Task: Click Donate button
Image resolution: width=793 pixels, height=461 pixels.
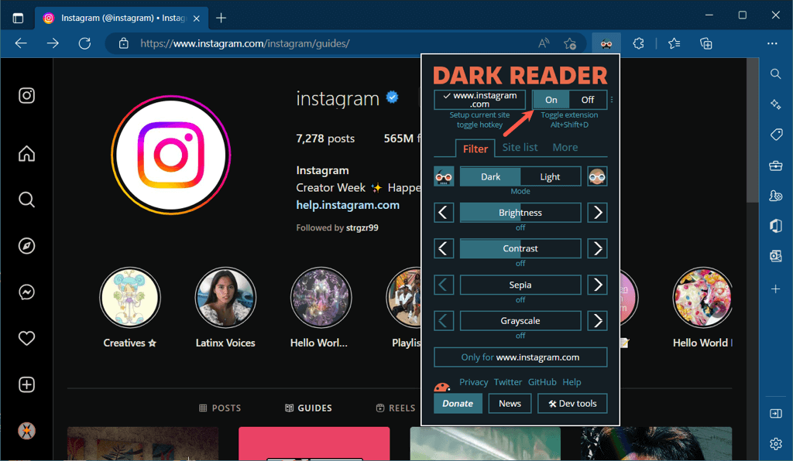Action: point(458,404)
